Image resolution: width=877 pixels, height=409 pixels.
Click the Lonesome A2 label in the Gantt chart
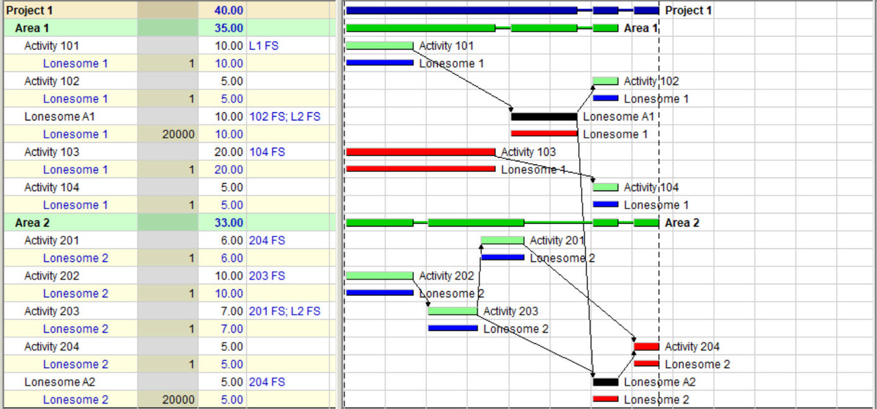659,382
